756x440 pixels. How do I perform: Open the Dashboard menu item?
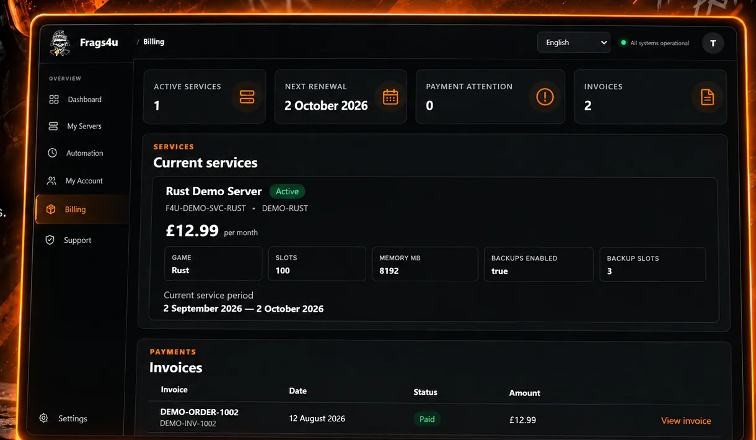[83, 99]
